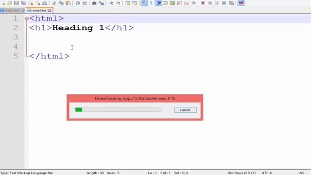Collapse the html fold marker
The width and height of the screenshot is (311, 175).
click(27, 18)
